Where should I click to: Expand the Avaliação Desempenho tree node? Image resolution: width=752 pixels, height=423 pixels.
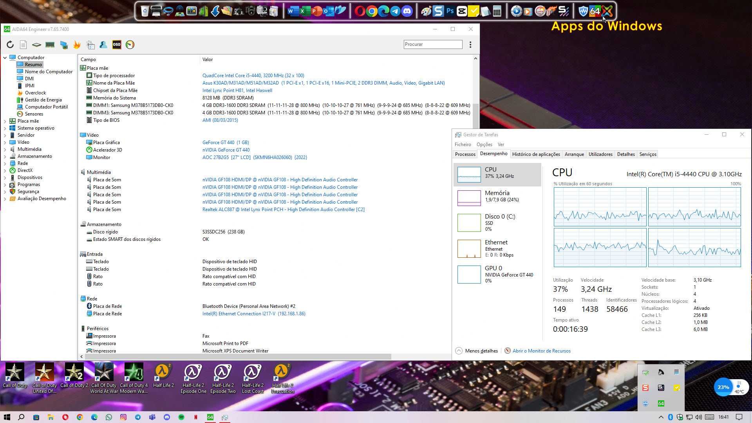pos(5,199)
